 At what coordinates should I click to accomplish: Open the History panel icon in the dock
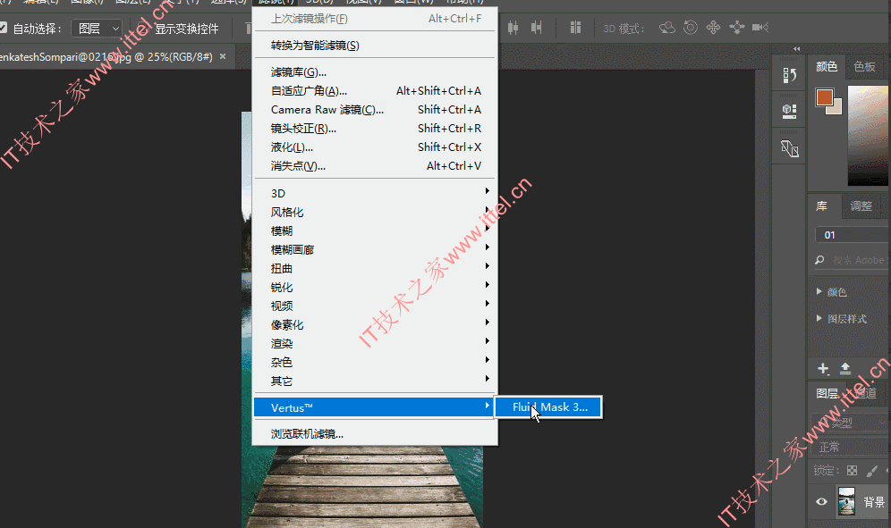[x=789, y=76]
